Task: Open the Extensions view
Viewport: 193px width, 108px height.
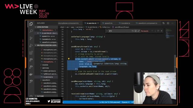Action: (31, 53)
